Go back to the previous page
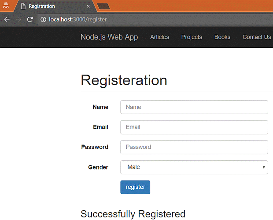 [7, 19]
